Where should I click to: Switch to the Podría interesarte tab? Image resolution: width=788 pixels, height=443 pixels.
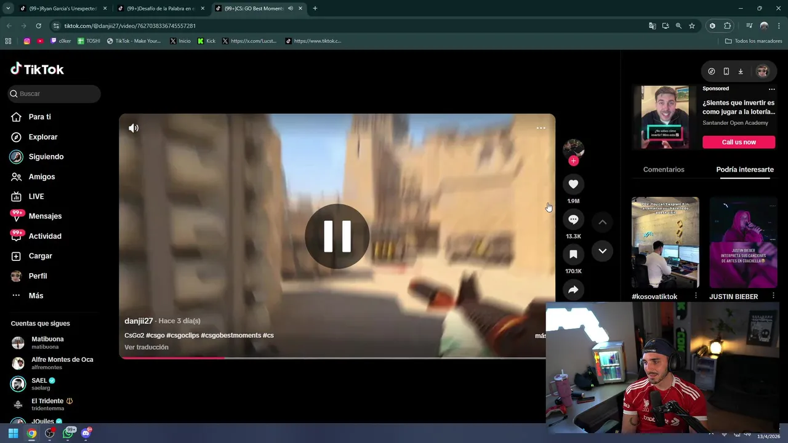[x=745, y=169]
